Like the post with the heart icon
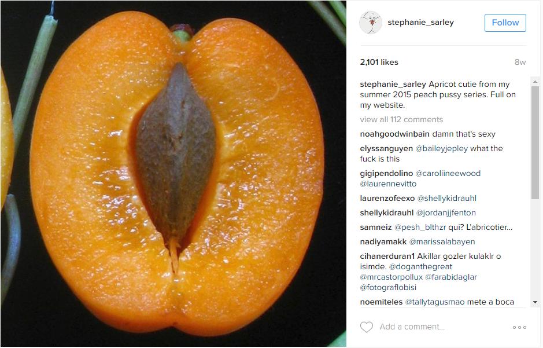This screenshot has width=543, height=348. click(x=367, y=327)
